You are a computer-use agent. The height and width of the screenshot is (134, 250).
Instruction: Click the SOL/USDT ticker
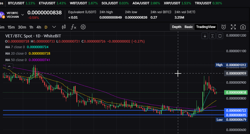115,3
